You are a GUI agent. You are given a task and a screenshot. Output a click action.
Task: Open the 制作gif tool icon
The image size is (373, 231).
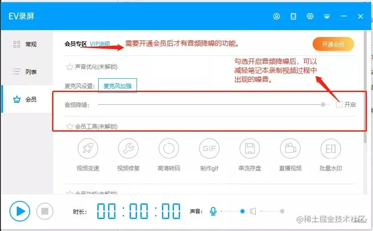(x=209, y=148)
